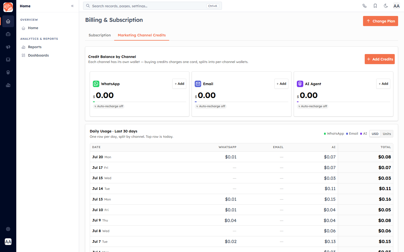
Task: Click the WhatsApp legend entry
Action: 334,134
